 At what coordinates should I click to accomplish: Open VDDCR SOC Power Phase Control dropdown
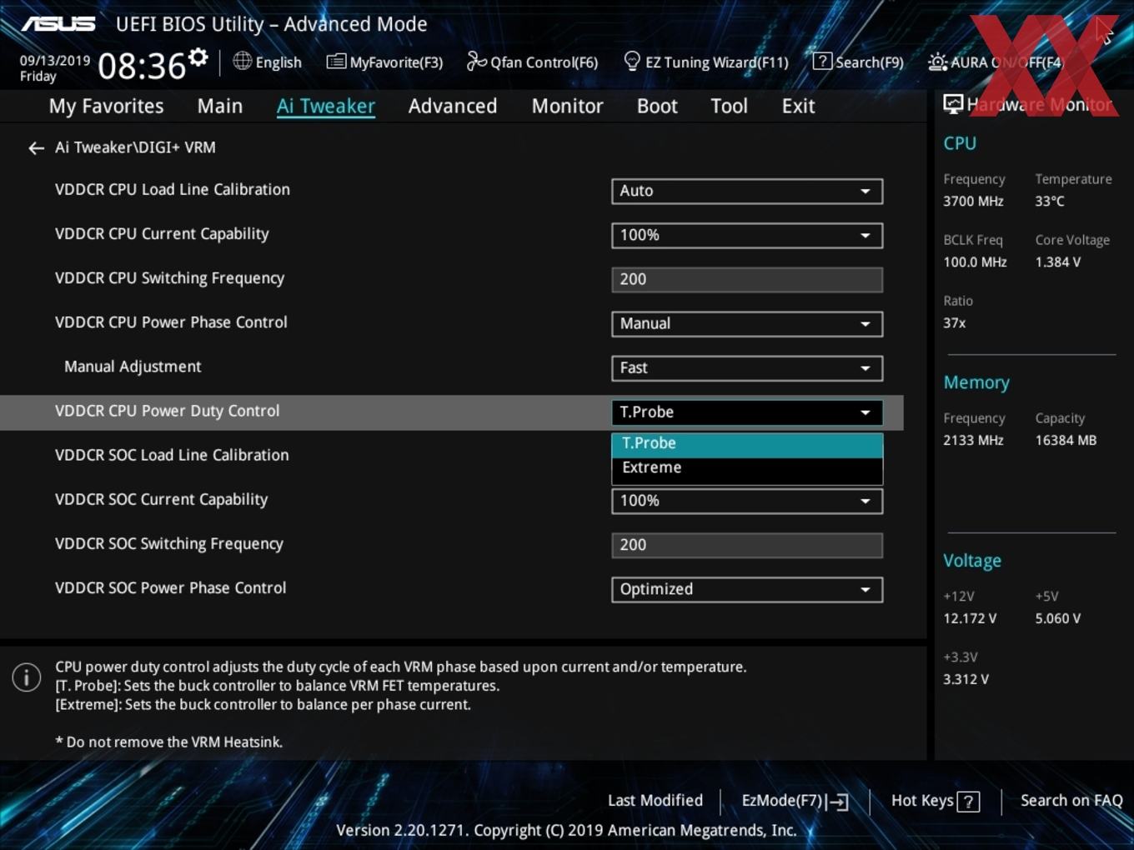(747, 589)
